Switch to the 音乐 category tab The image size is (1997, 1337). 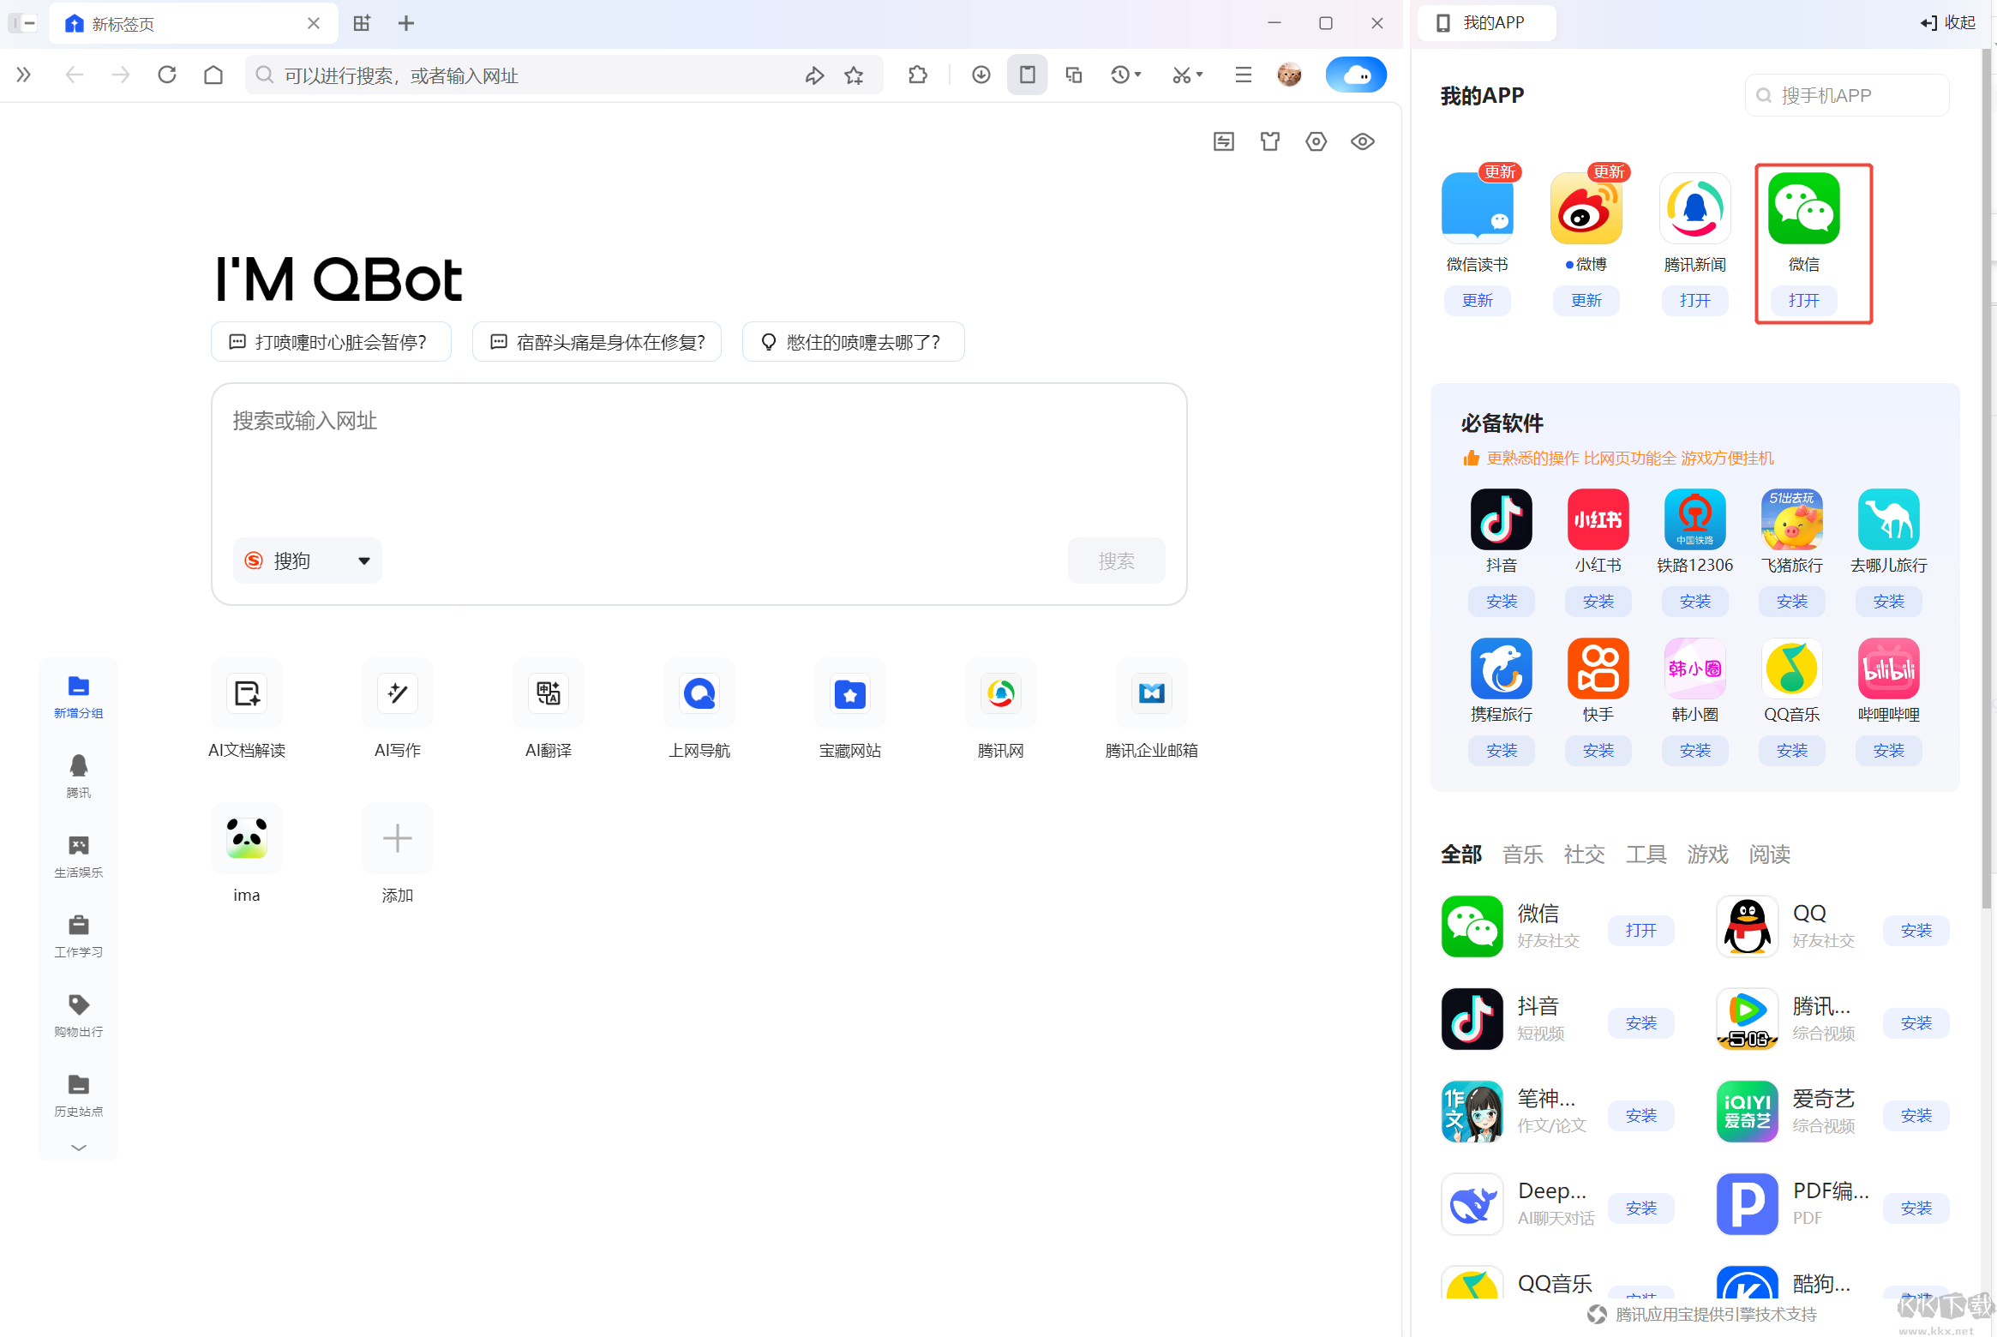click(x=1522, y=854)
